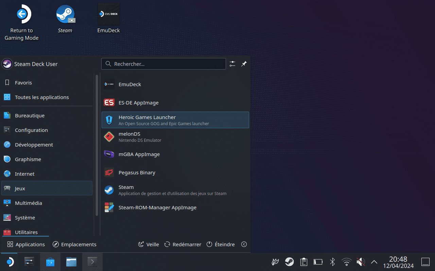This screenshot has width=435, height=271.
Task: Click the category list vertical scrollbar
Action: click(97, 146)
